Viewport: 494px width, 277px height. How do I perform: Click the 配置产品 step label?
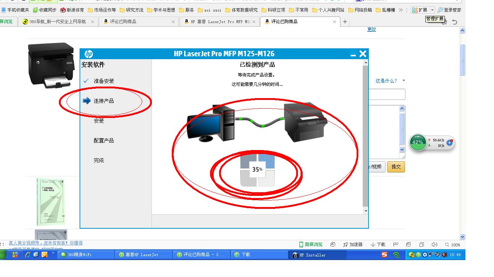tap(104, 141)
